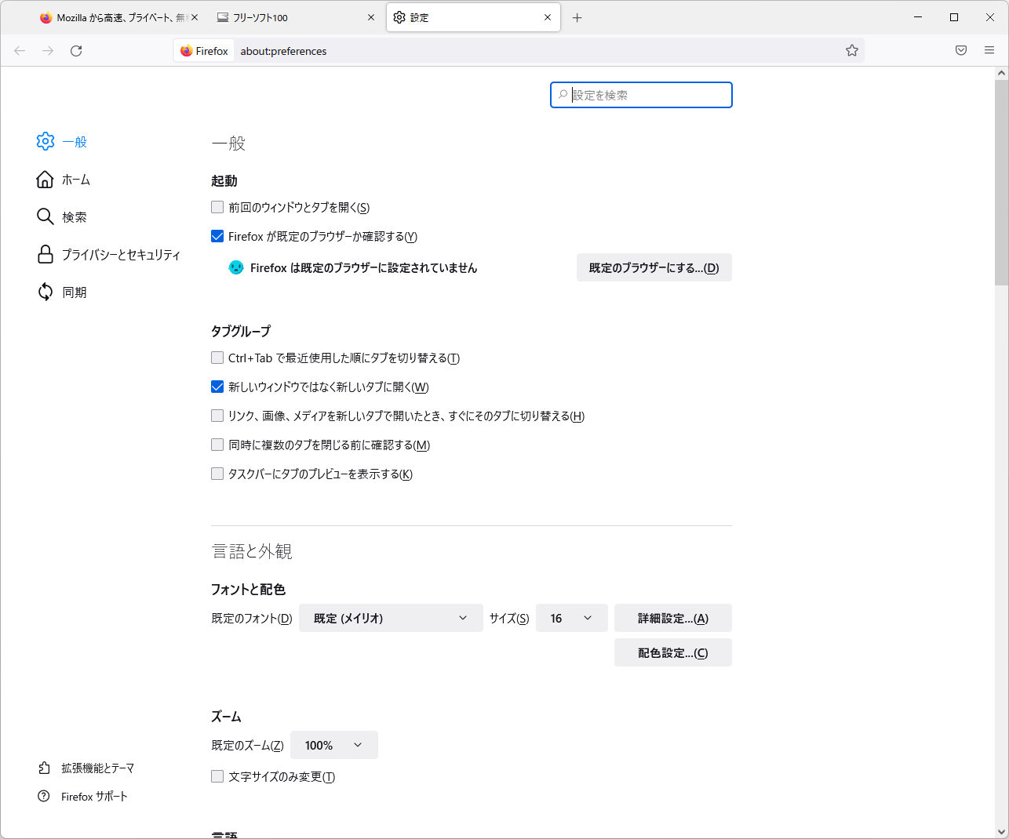Screen dimensions: 1009x839
Task: Close the Mozilla tab
Action: (x=195, y=17)
